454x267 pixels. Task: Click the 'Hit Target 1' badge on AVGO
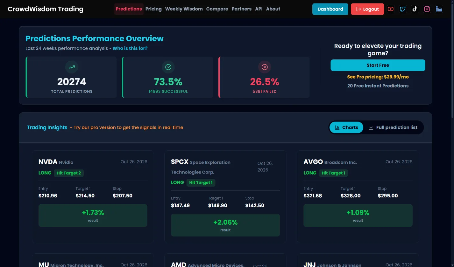point(333,173)
